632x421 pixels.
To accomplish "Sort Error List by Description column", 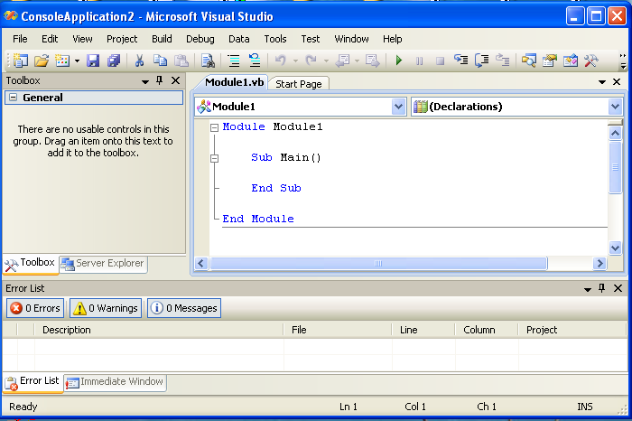I will point(159,330).
